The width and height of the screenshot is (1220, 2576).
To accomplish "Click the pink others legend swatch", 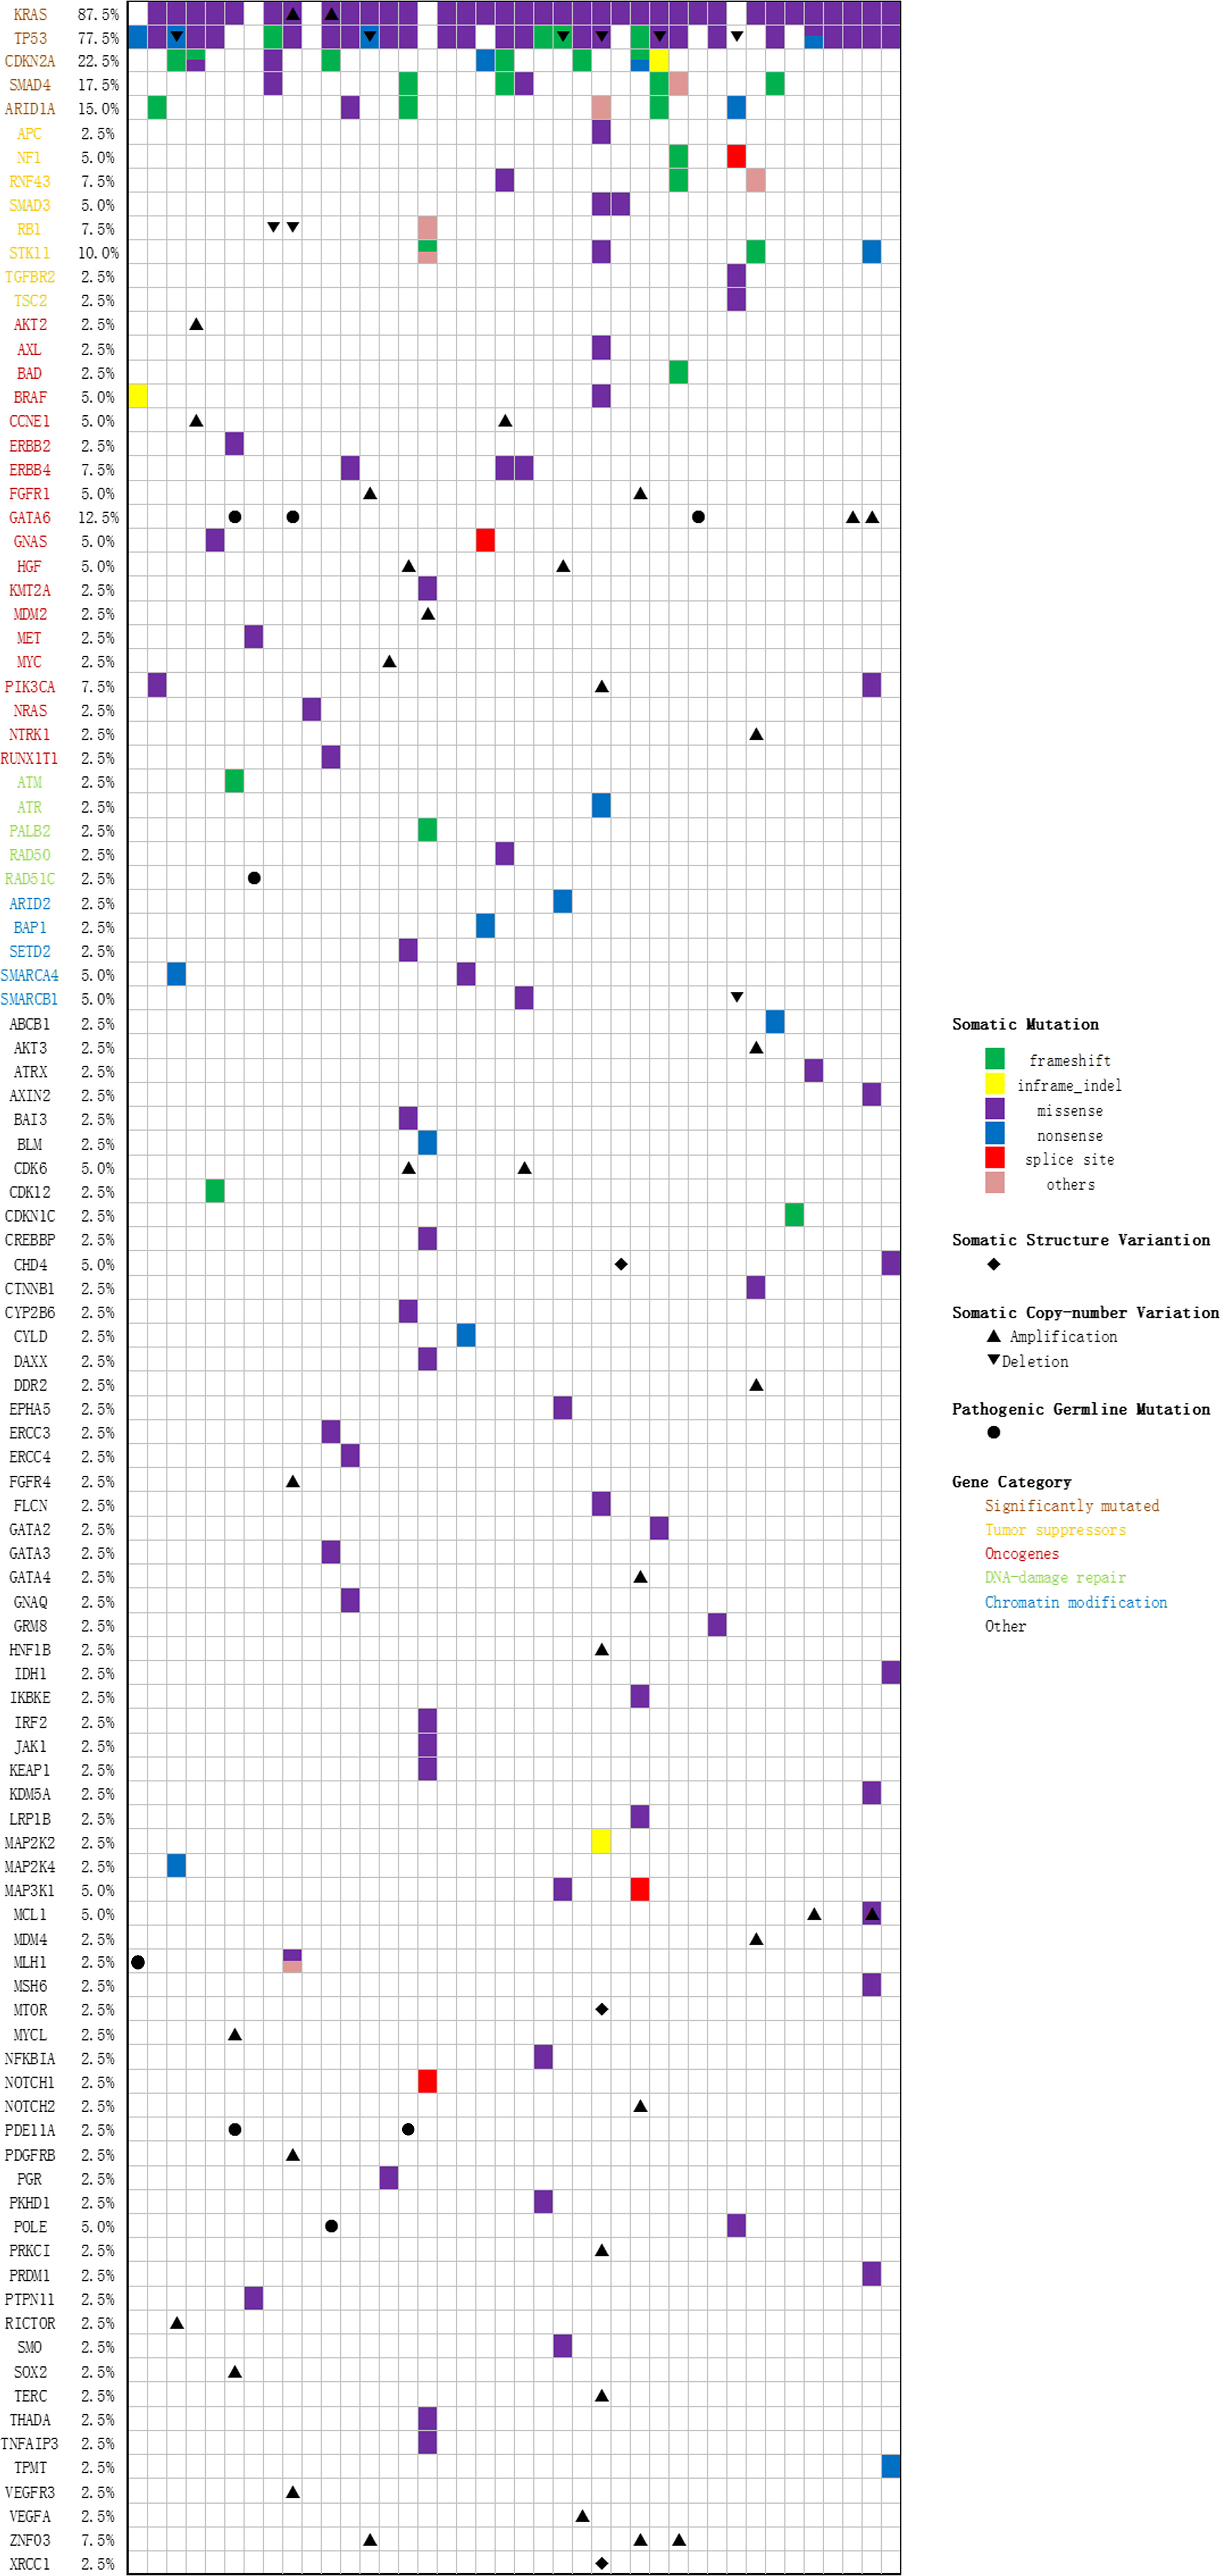I will pos(994,1183).
